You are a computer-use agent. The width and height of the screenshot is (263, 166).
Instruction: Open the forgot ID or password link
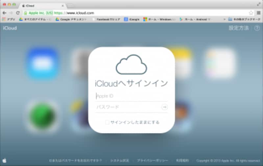point(76,160)
